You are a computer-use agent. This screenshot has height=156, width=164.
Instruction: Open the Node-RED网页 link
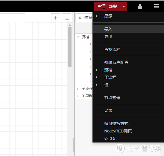click(x=128, y=131)
